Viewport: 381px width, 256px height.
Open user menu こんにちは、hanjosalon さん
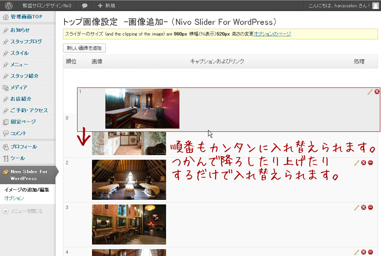coord(339,6)
